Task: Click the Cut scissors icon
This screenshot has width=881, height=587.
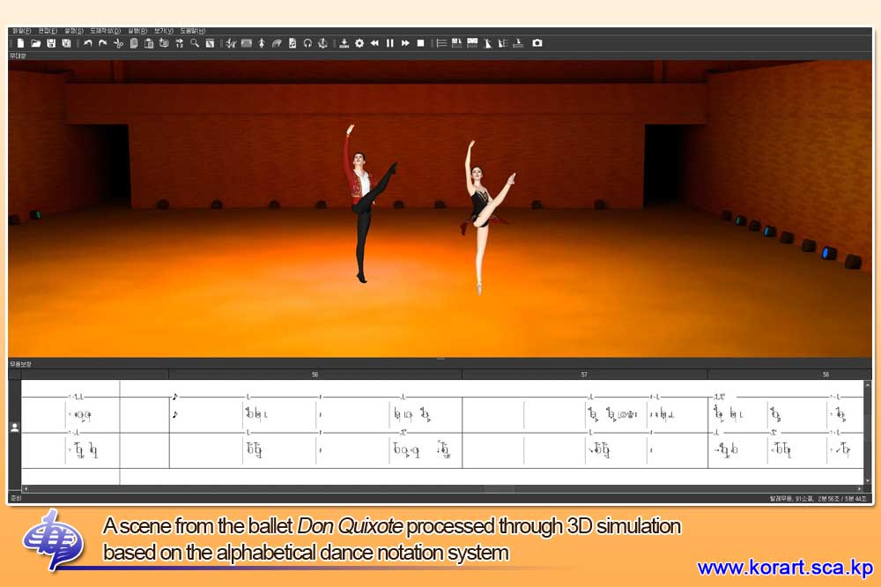Action: point(118,43)
